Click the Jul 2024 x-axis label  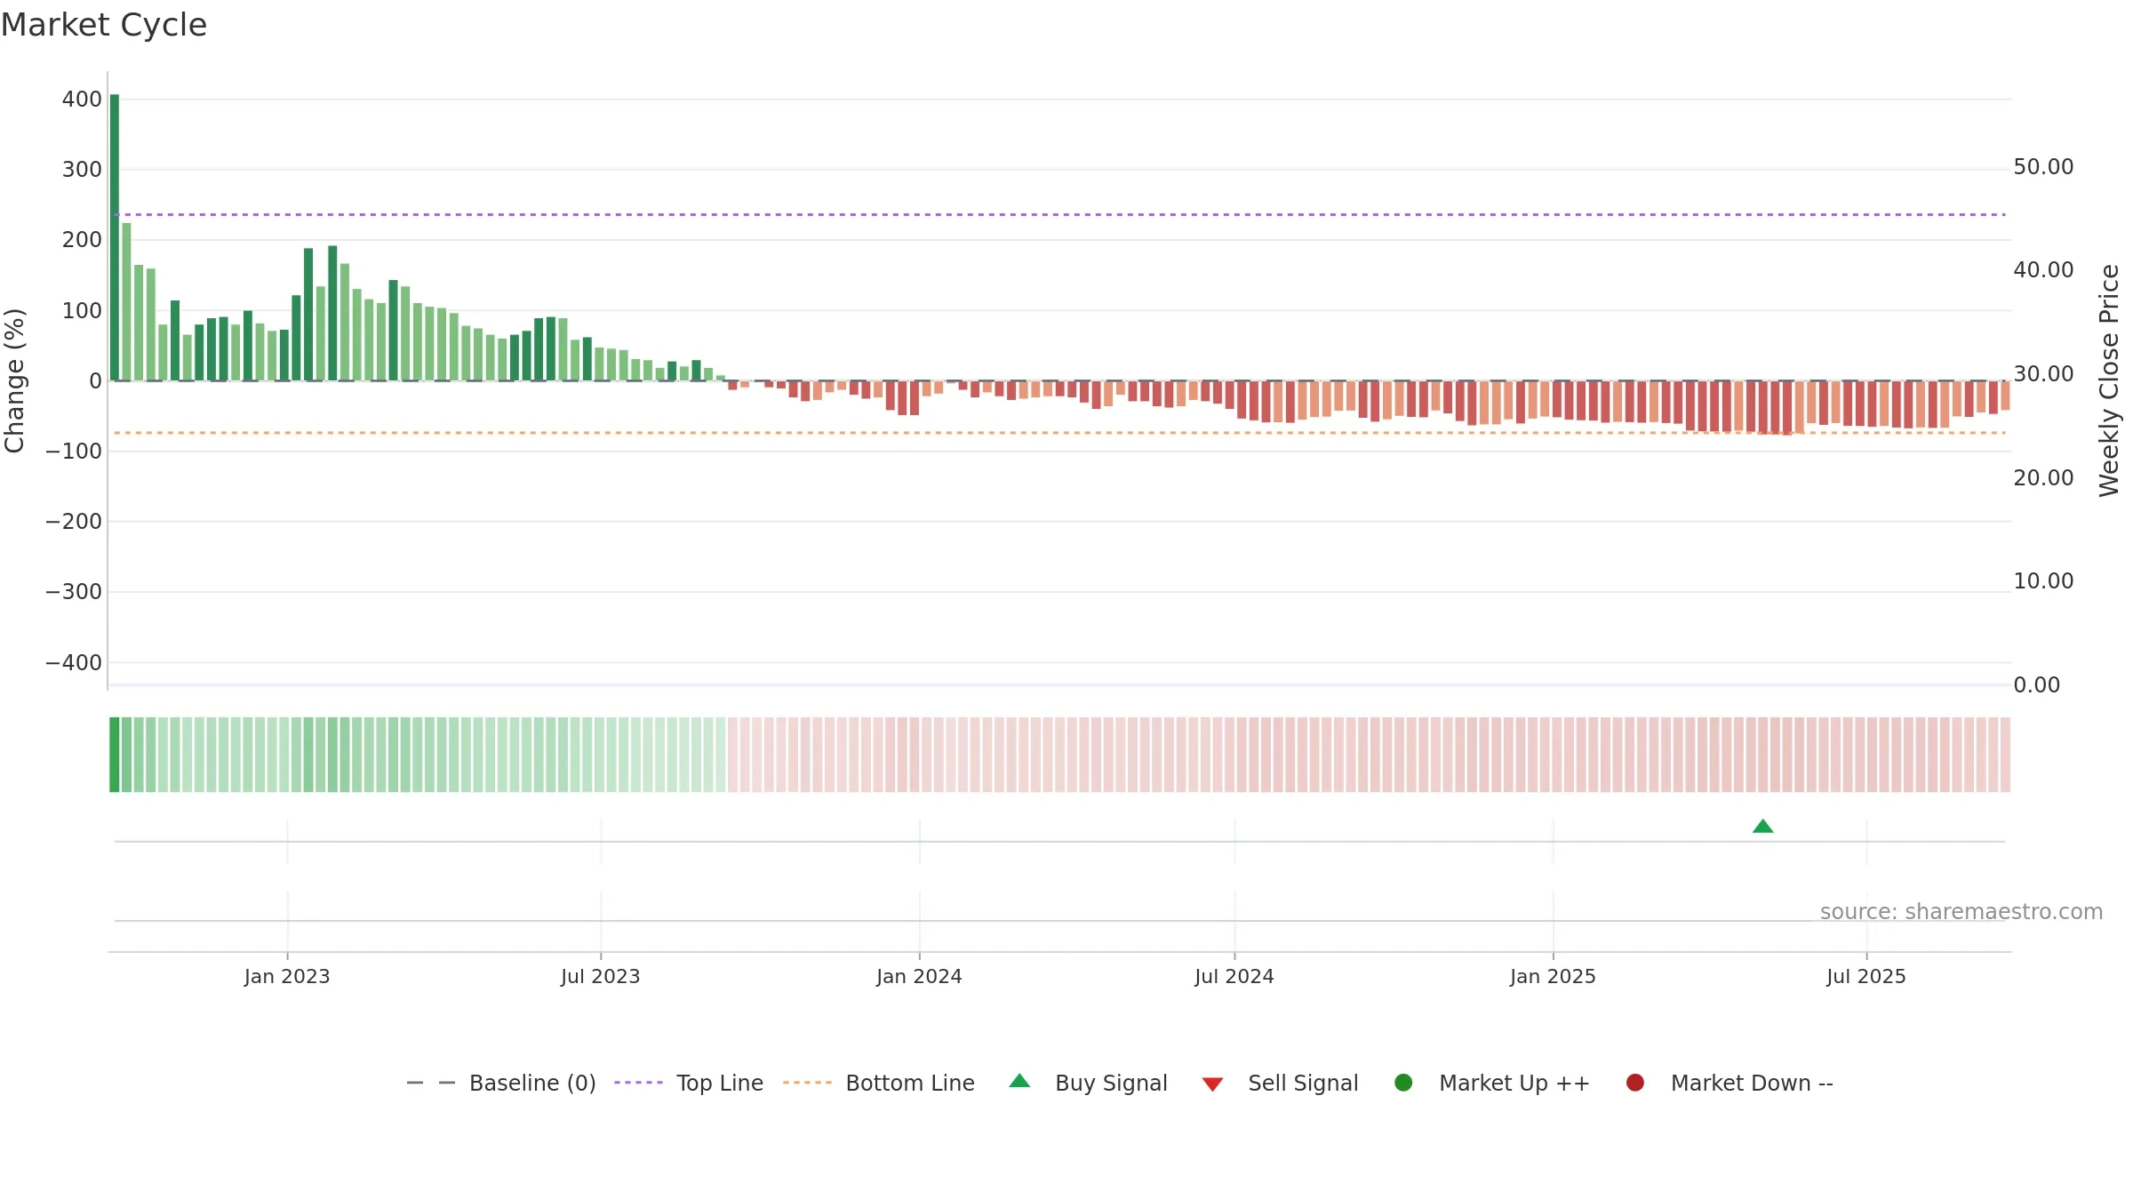(x=1234, y=976)
